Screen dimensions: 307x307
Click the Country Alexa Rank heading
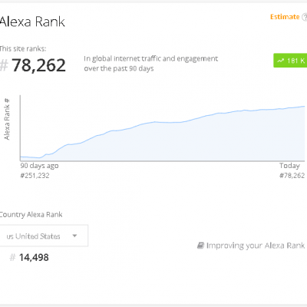tap(31, 214)
